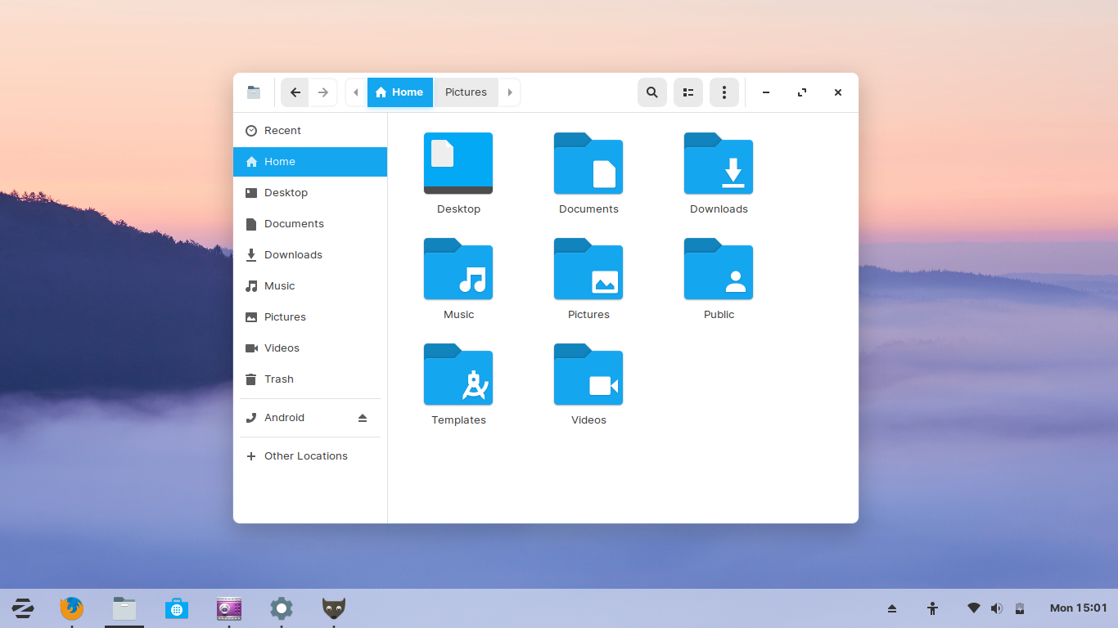Open the search magnifier in Files
Screen dimensions: 1118x628
[652, 92]
